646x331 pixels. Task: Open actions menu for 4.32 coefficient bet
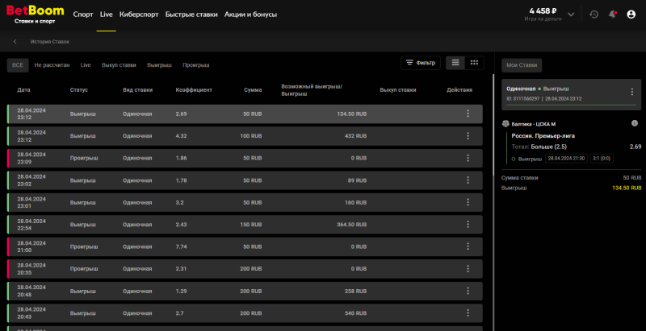point(468,134)
